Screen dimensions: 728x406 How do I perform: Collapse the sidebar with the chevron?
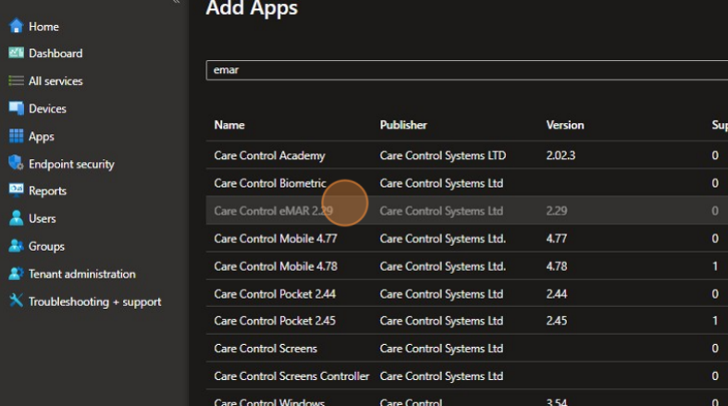click(x=176, y=3)
